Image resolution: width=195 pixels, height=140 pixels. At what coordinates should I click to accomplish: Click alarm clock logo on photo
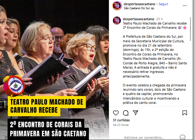tap(14, 85)
